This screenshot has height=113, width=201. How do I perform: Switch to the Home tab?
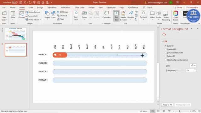coord(13,8)
